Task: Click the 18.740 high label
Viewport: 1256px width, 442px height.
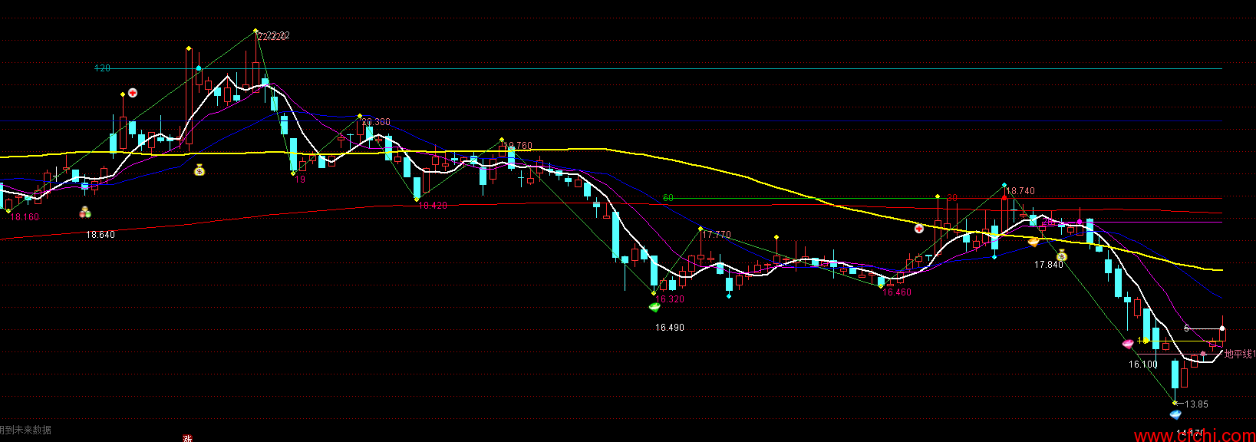Action: click(x=1020, y=191)
